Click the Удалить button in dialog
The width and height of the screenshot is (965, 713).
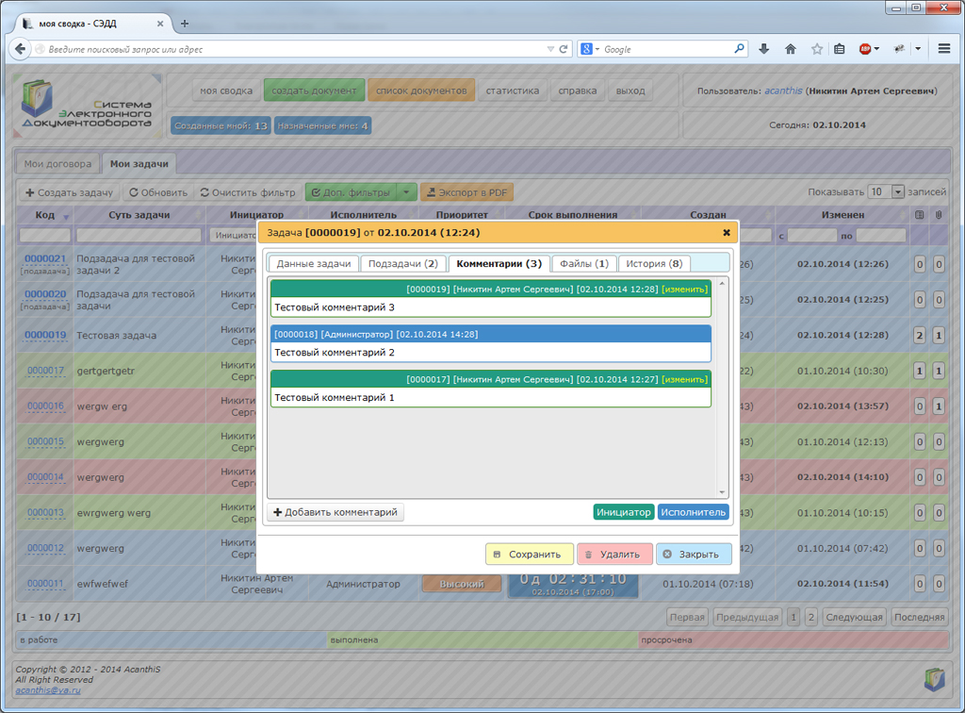pos(614,555)
